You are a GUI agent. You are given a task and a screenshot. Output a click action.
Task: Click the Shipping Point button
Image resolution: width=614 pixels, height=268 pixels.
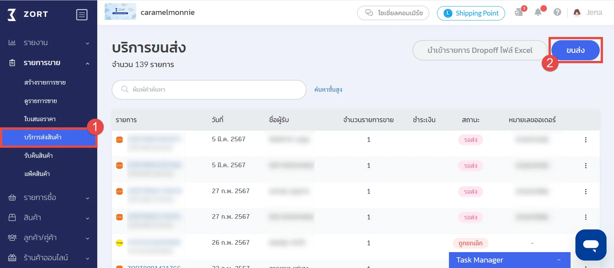pyautogui.click(x=471, y=13)
